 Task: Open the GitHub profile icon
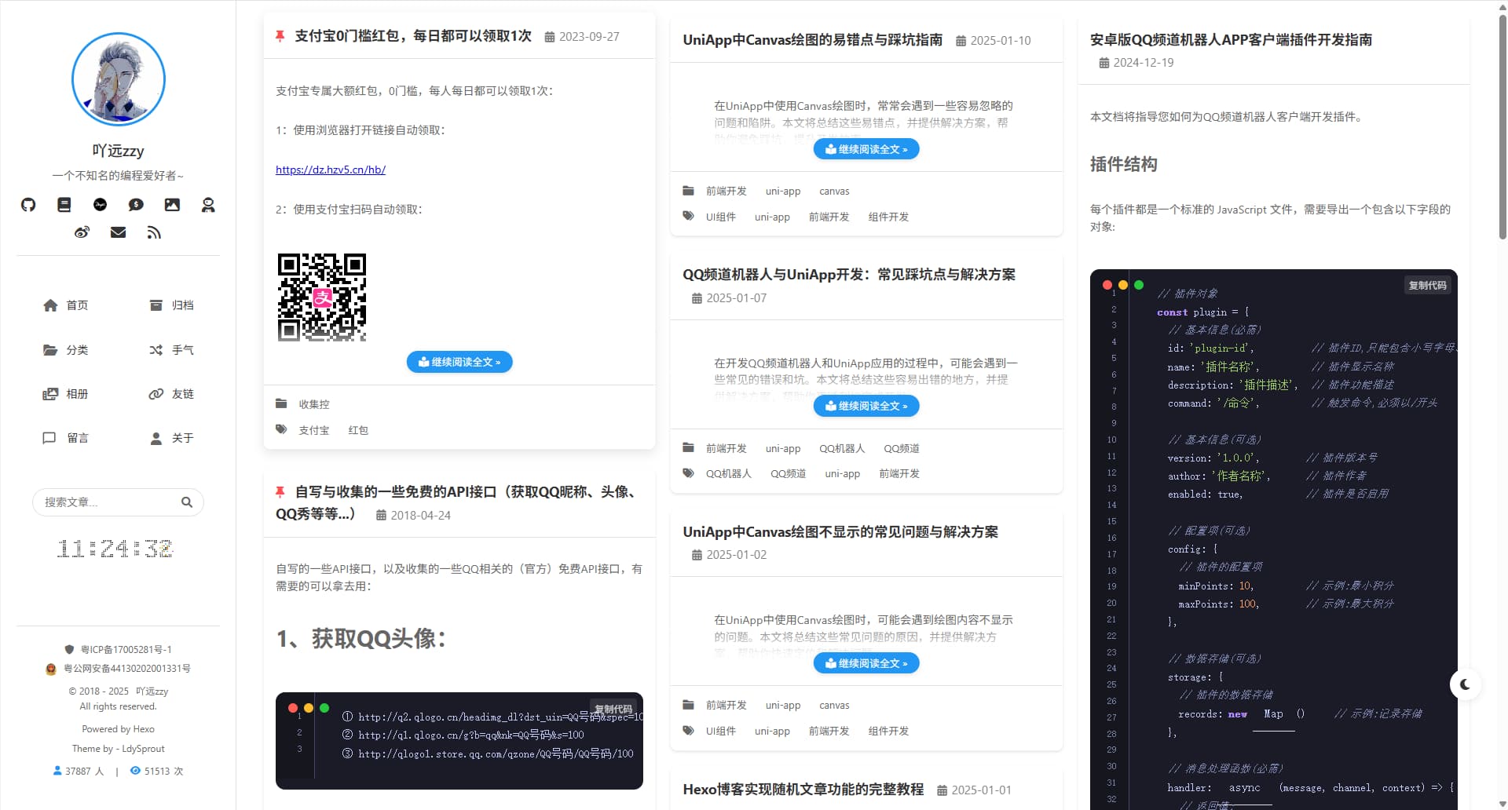(28, 205)
